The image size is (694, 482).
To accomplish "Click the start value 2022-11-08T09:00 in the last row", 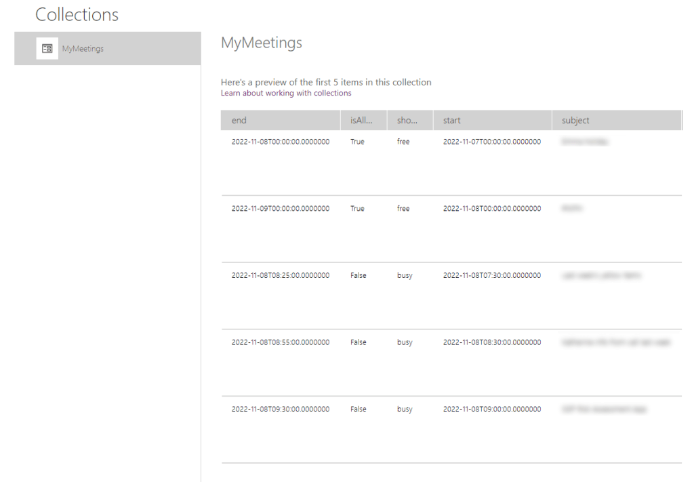I will 493,409.
